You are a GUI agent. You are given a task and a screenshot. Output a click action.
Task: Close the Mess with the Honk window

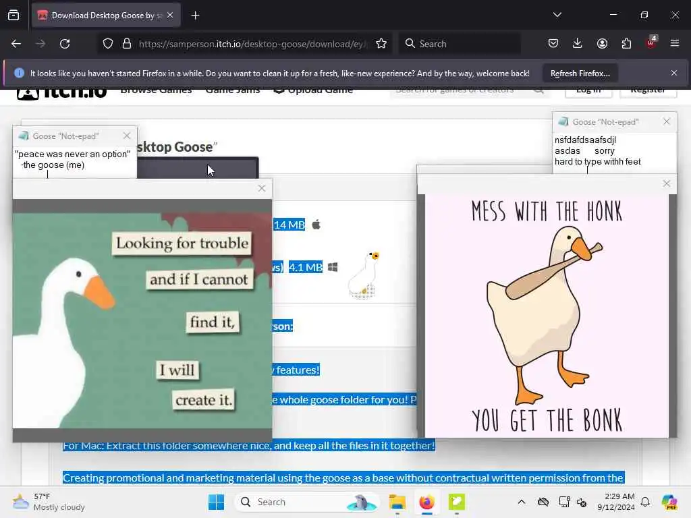tap(666, 183)
